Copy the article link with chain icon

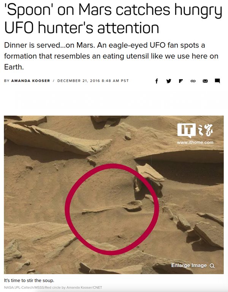coord(193,81)
